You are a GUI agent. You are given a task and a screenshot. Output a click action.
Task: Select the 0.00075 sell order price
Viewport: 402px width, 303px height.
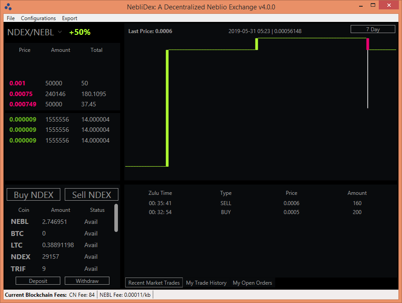click(21, 94)
